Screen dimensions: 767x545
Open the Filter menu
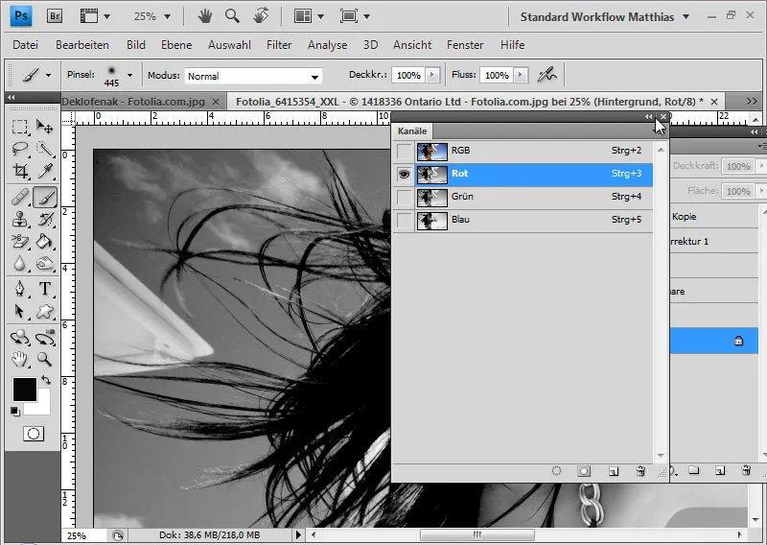pos(279,45)
